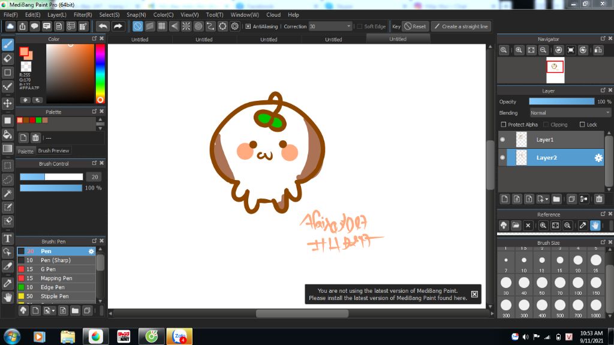Click the Reset key button
The width and height of the screenshot is (614, 345).
(415, 26)
